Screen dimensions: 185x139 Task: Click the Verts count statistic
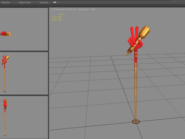coord(57,20)
